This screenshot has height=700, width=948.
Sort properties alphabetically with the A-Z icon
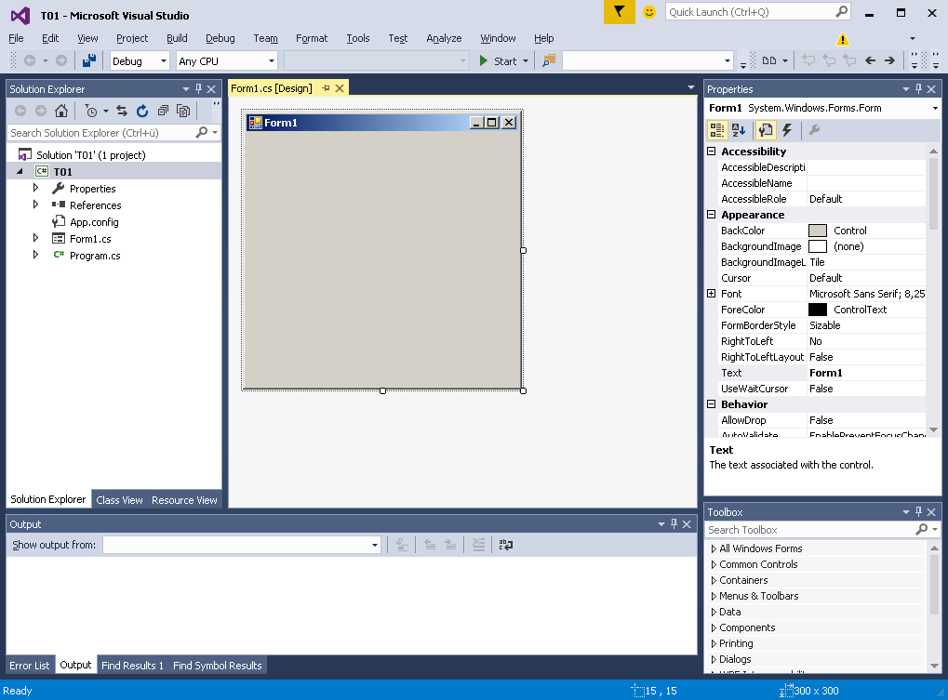(x=739, y=130)
